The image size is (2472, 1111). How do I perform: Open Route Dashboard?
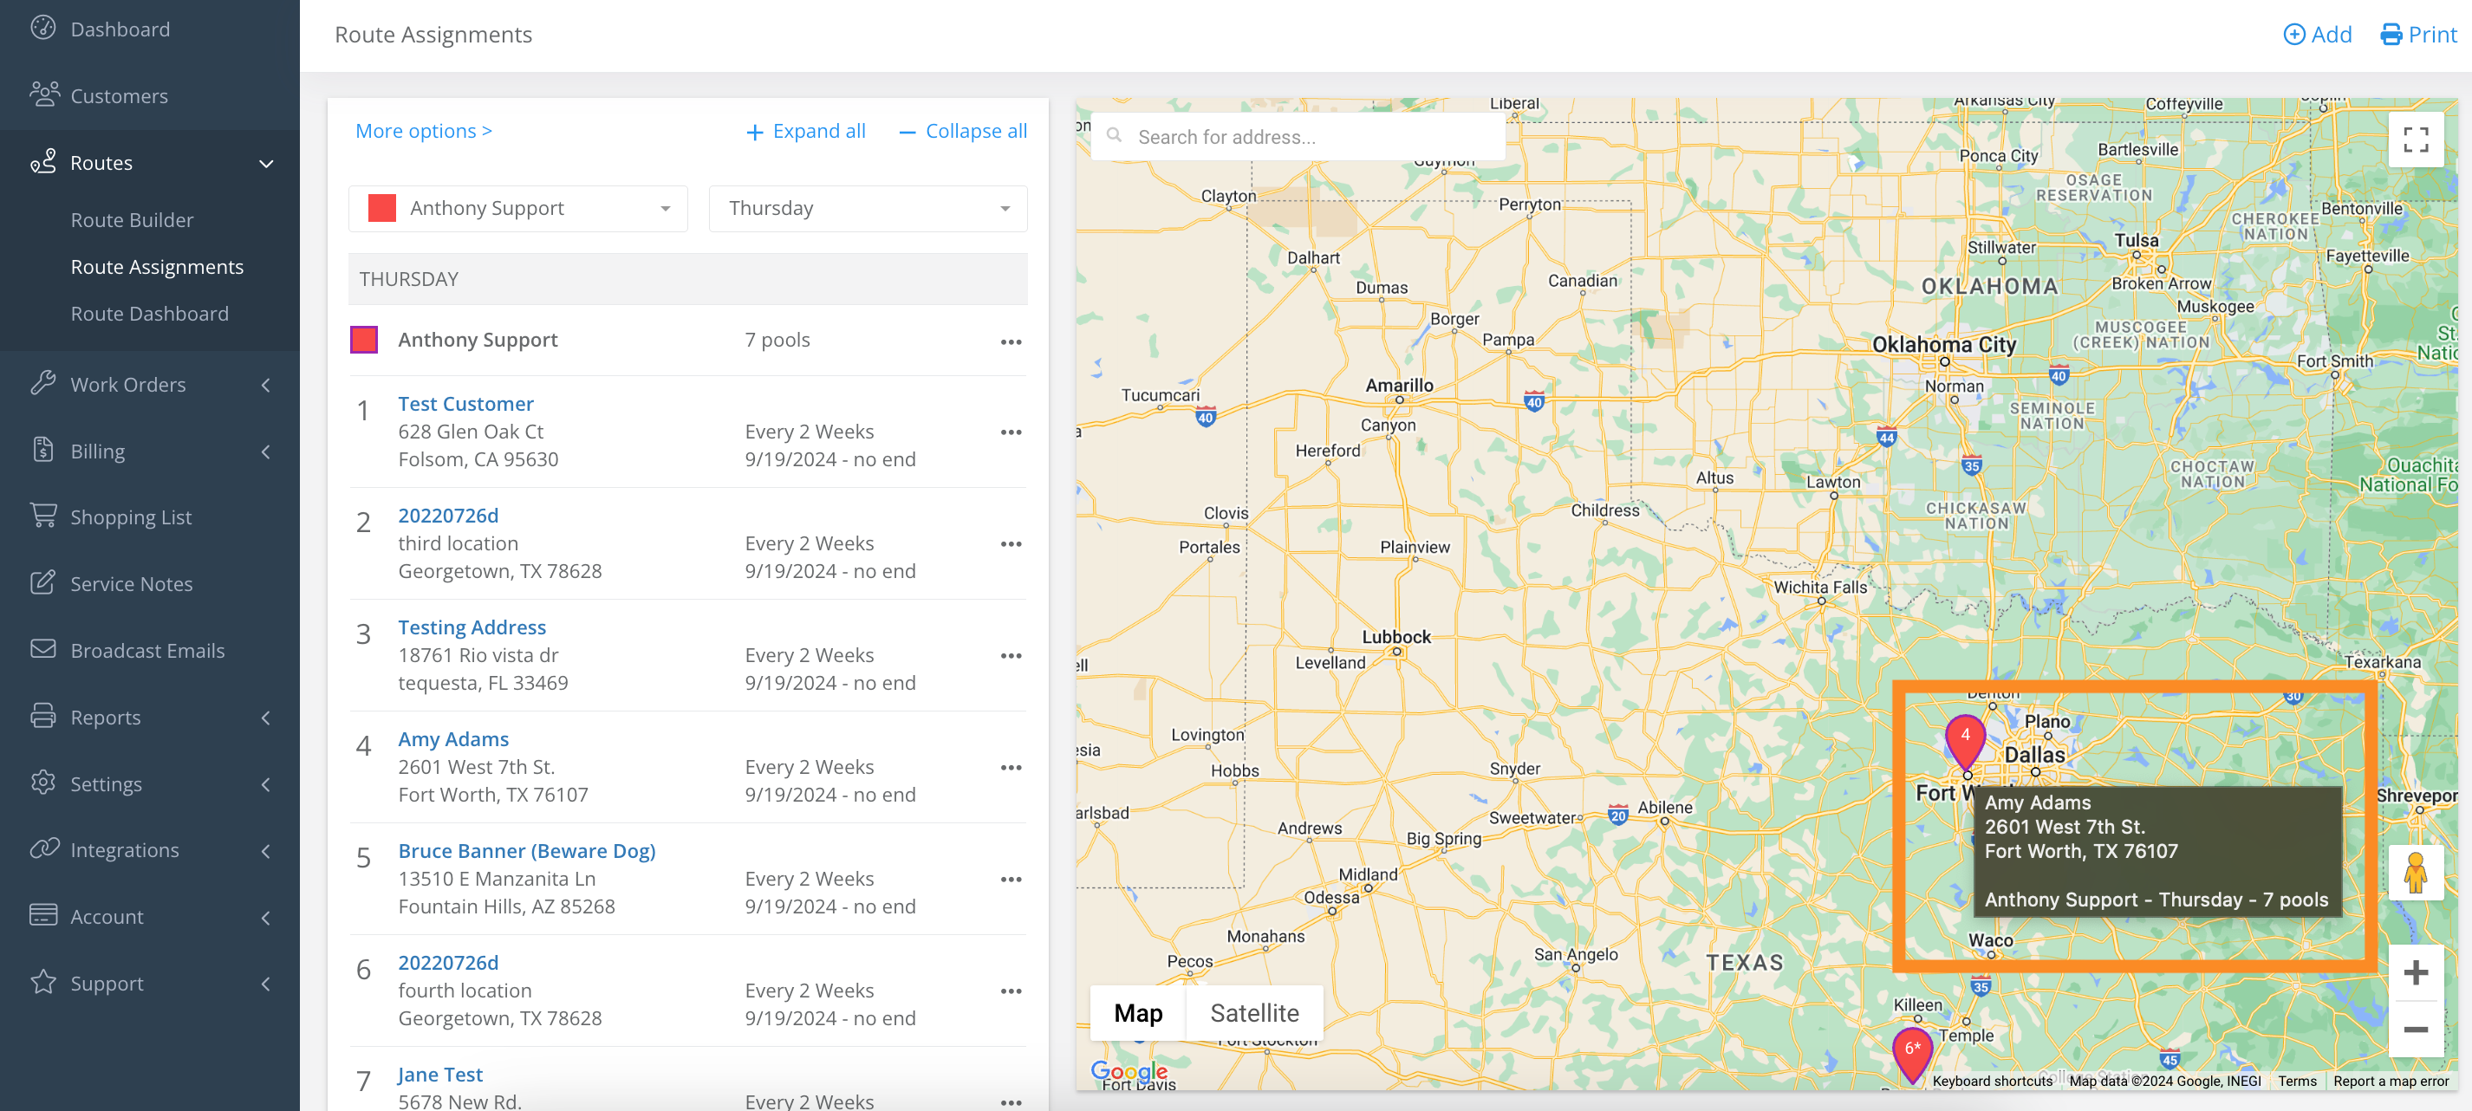150,314
